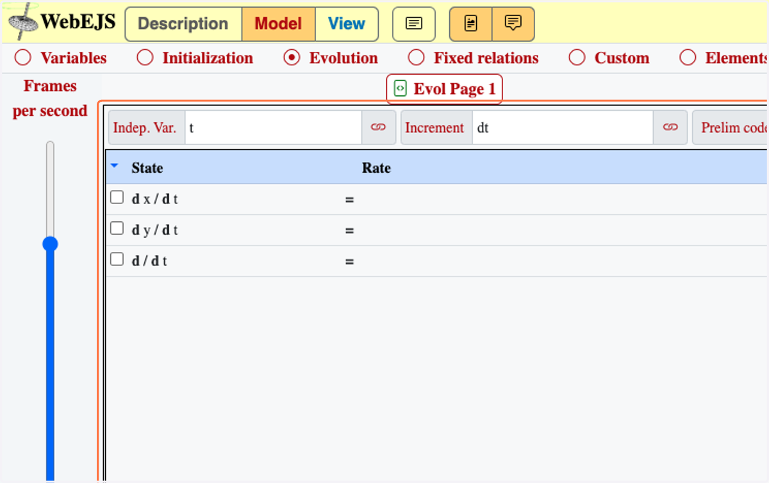Screen dimensions: 769x483
Task: Click the Rate column header
Action: 376,168
